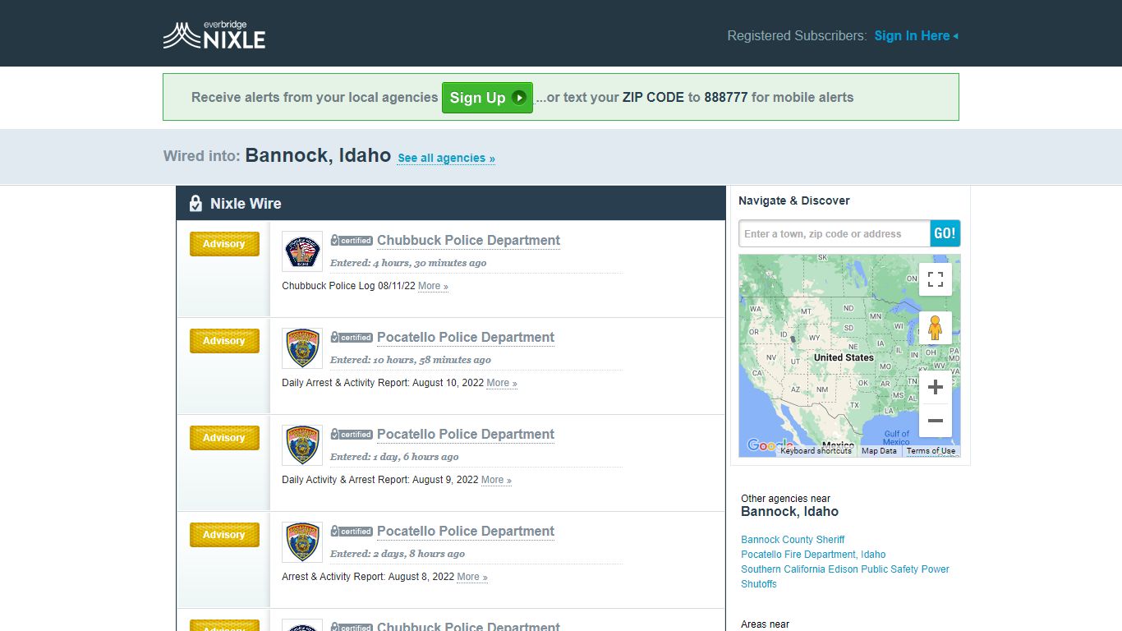Screen dimensions: 1122x631
Task: Click Pocatello badge thumbnail for August 10 report
Action: 302,348
